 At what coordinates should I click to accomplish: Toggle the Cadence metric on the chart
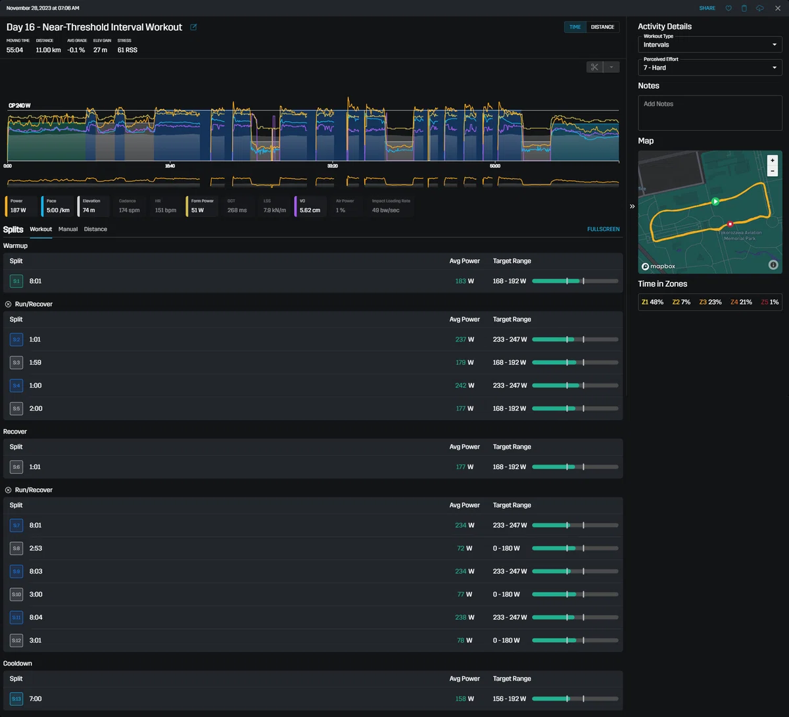coord(129,206)
